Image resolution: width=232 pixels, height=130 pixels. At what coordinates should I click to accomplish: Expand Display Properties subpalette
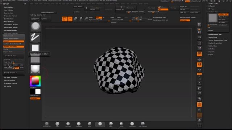point(215,43)
